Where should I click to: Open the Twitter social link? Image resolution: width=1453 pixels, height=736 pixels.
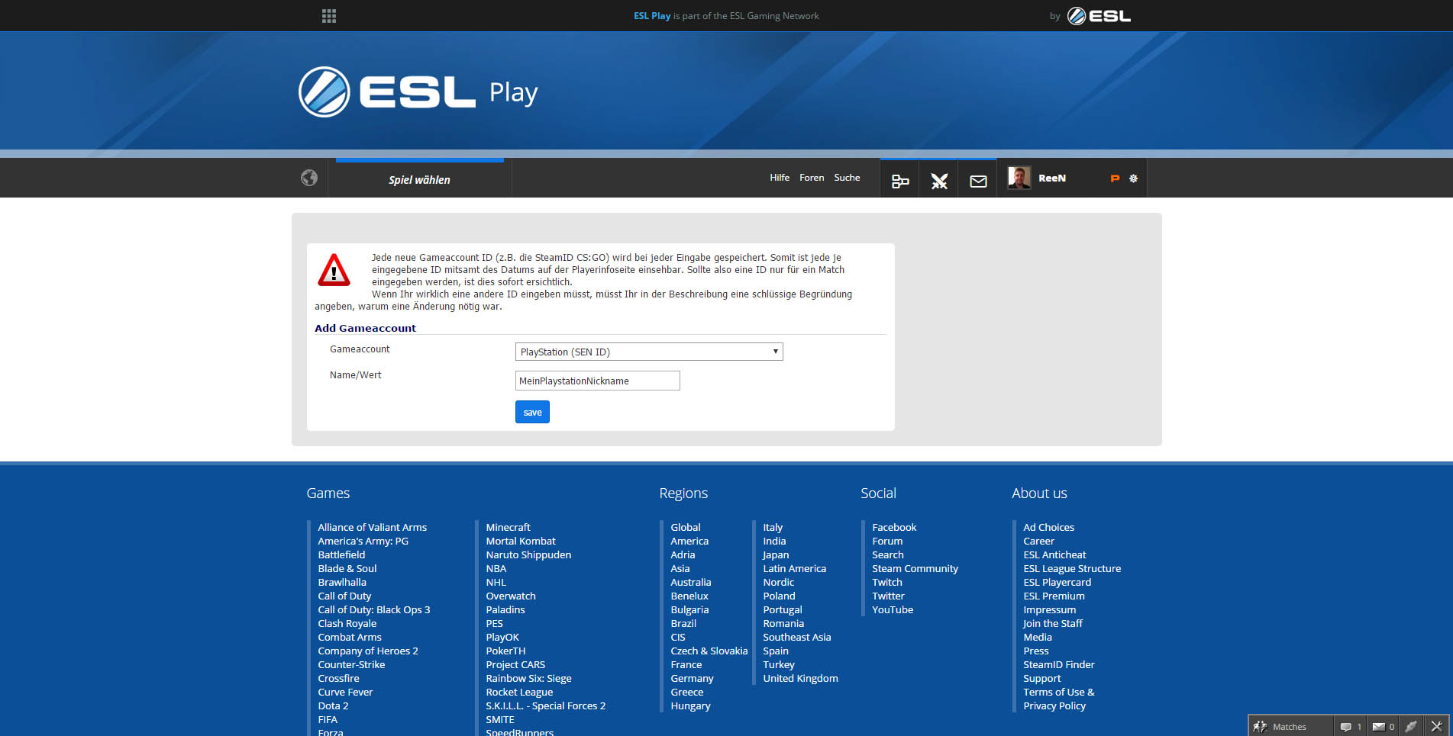pyautogui.click(x=888, y=596)
